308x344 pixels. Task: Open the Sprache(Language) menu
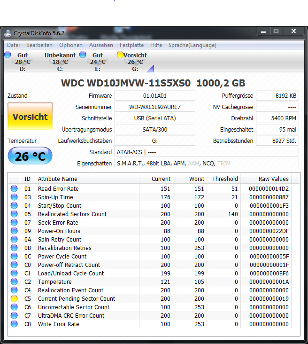click(x=192, y=45)
